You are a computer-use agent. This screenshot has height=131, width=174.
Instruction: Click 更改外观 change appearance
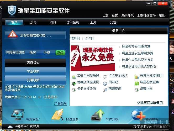[127, 15]
